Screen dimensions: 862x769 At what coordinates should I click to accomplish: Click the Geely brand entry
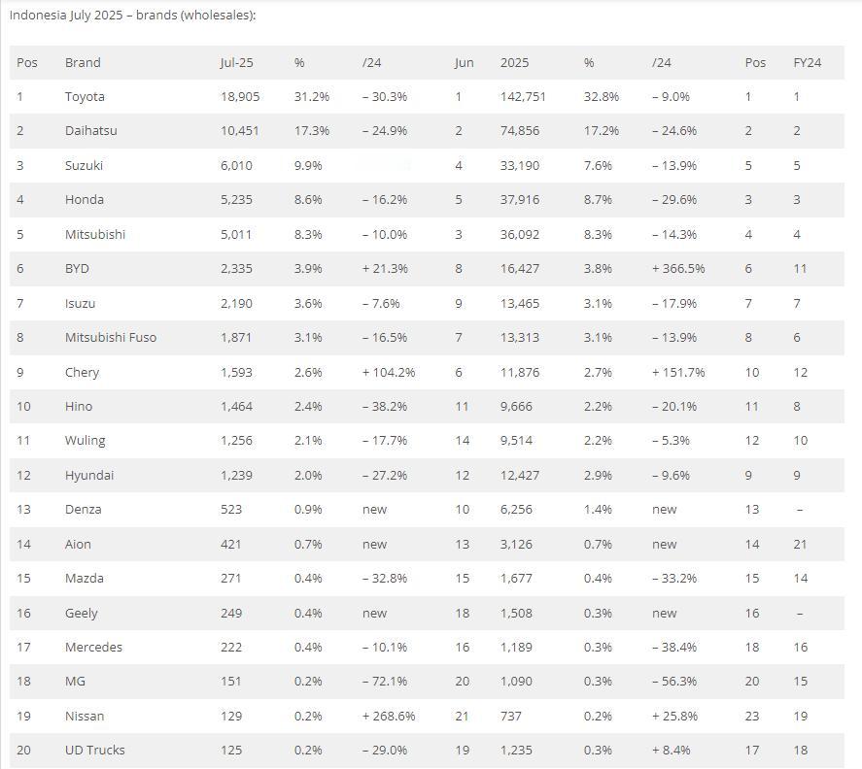click(x=82, y=613)
